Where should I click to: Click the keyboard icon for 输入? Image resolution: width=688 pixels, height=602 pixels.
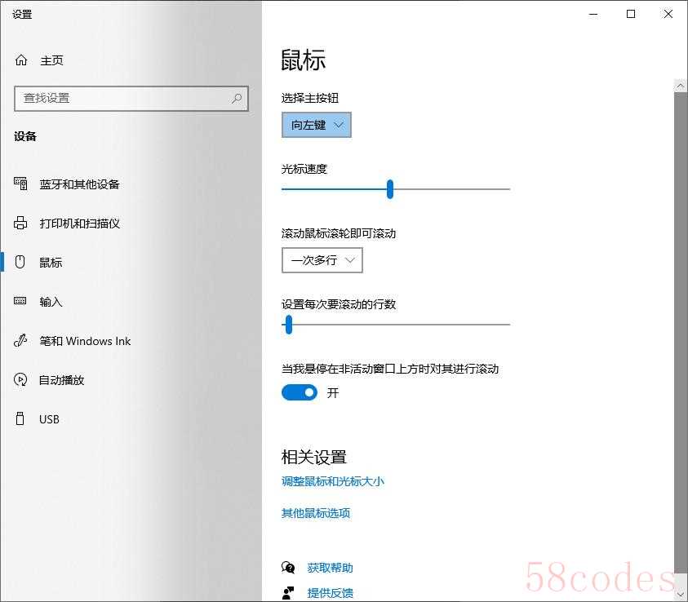(20, 301)
